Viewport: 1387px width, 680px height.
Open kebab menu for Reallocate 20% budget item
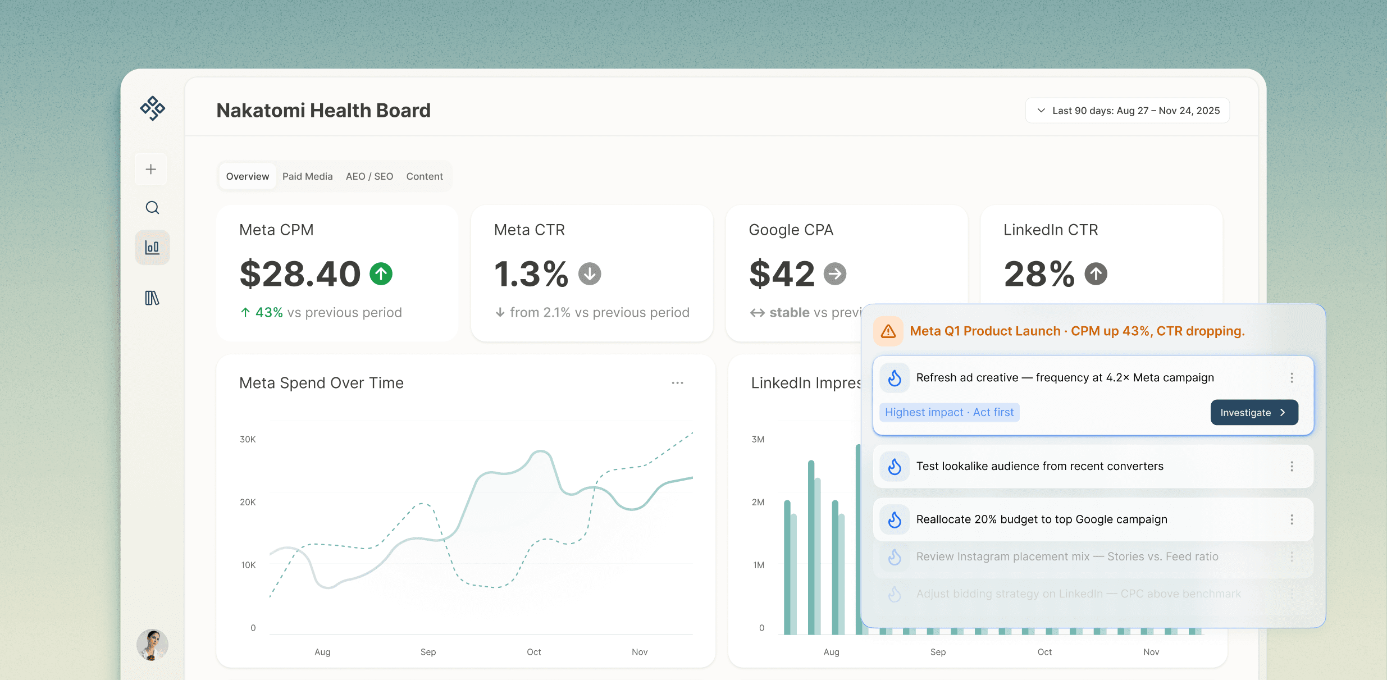coord(1292,519)
